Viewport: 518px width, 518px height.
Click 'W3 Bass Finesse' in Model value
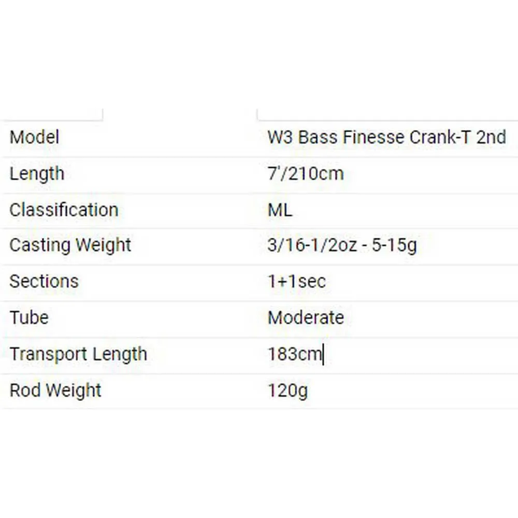click(x=336, y=137)
